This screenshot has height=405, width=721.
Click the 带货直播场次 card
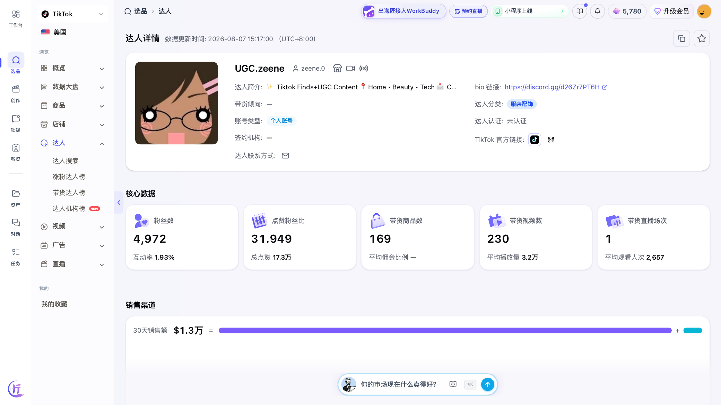point(653,237)
